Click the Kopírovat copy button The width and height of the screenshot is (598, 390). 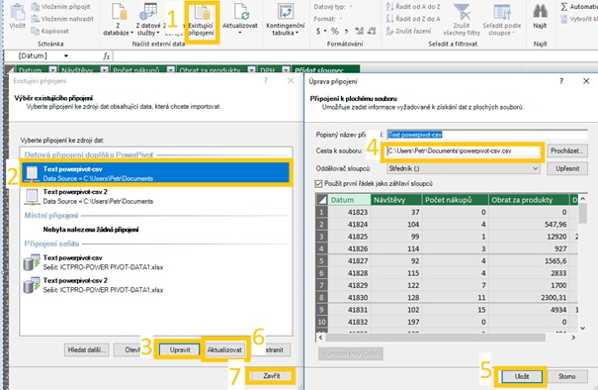pyautogui.click(x=50, y=31)
